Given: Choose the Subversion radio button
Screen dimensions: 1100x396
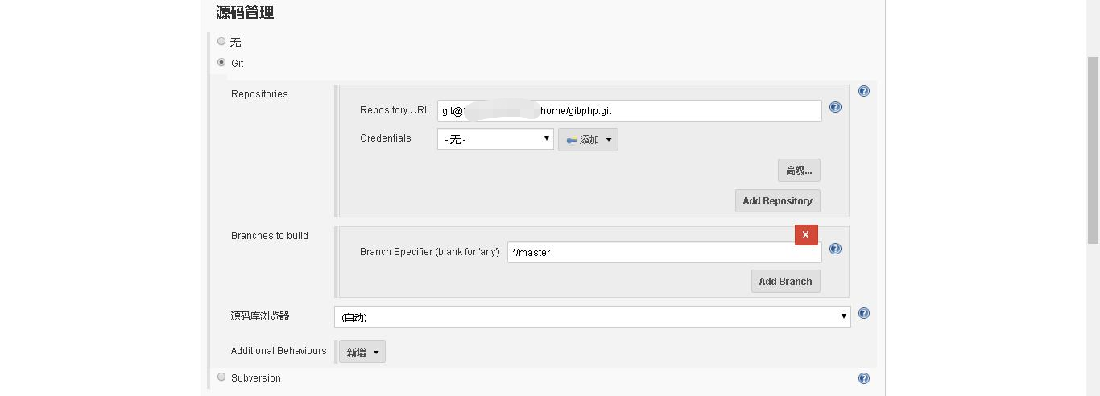Looking at the screenshot, I should coord(221,377).
